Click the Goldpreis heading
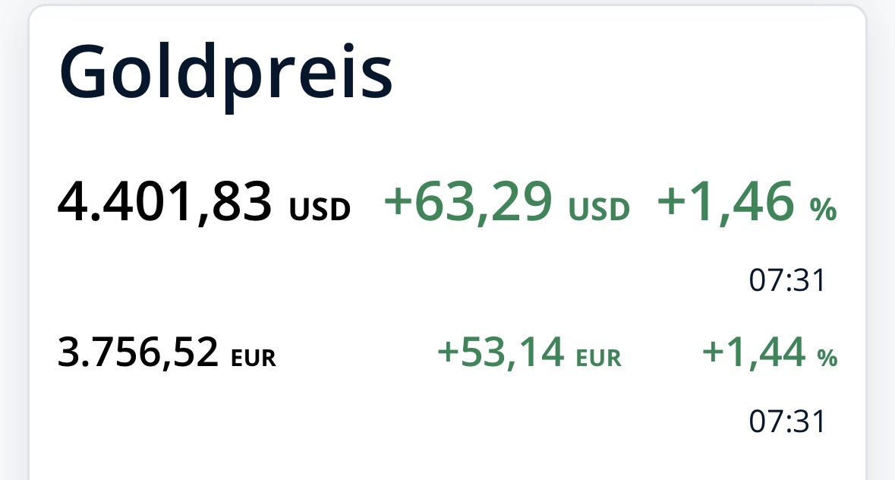The height and width of the screenshot is (480, 895). 225,74
